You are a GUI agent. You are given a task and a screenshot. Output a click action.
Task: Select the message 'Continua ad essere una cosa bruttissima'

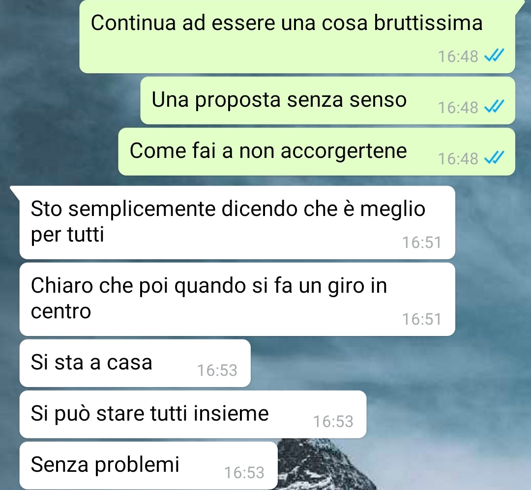[x=297, y=36]
